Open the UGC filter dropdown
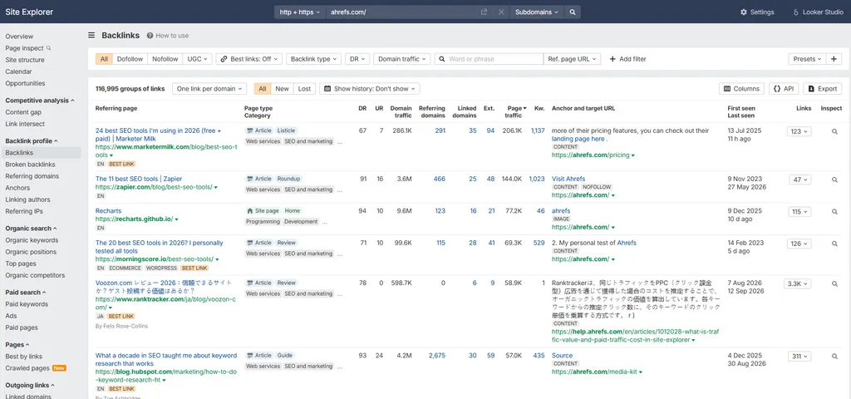Viewport: 851px width, 399px height. (x=198, y=59)
